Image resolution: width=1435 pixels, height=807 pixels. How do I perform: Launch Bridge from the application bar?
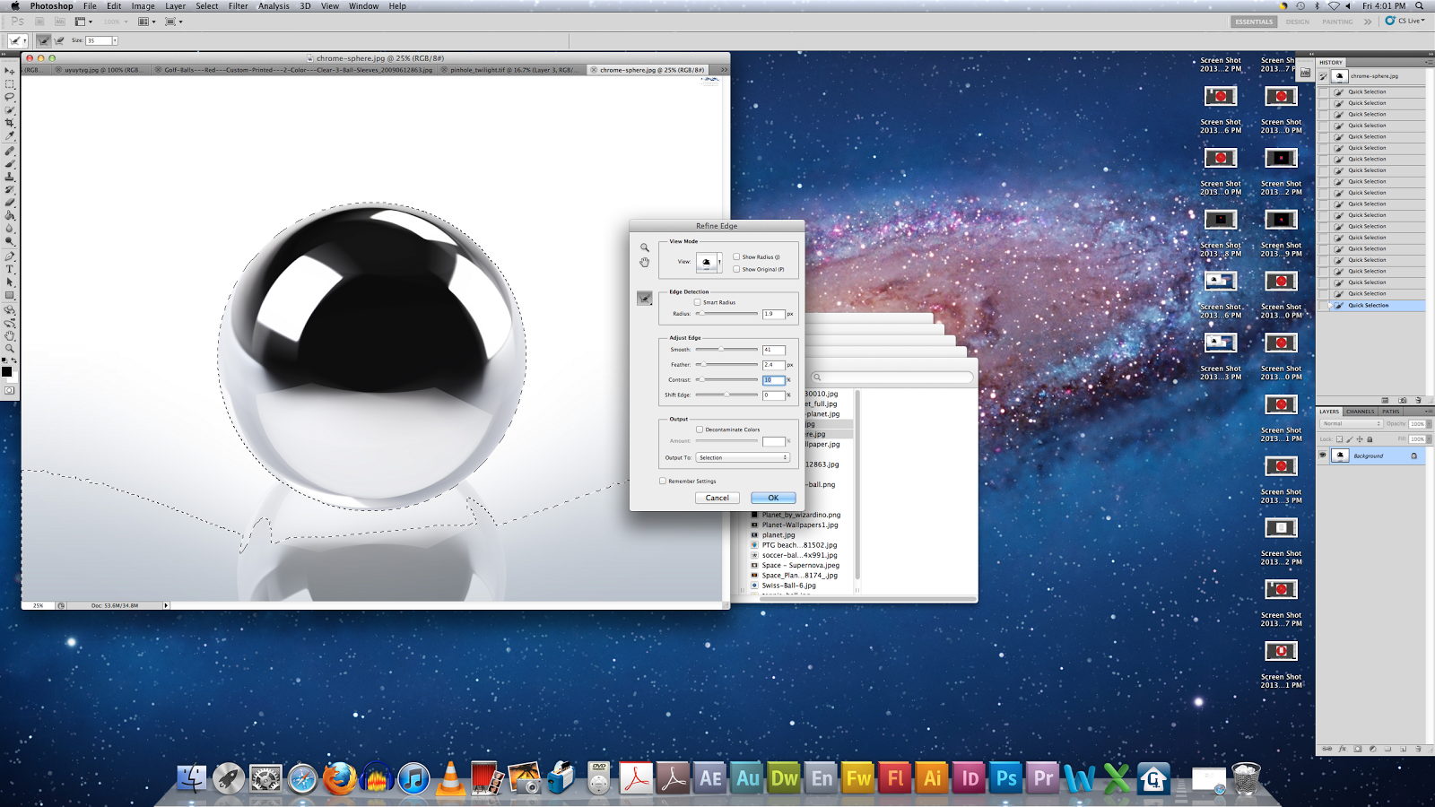pyautogui.click(x=39, y=22)
